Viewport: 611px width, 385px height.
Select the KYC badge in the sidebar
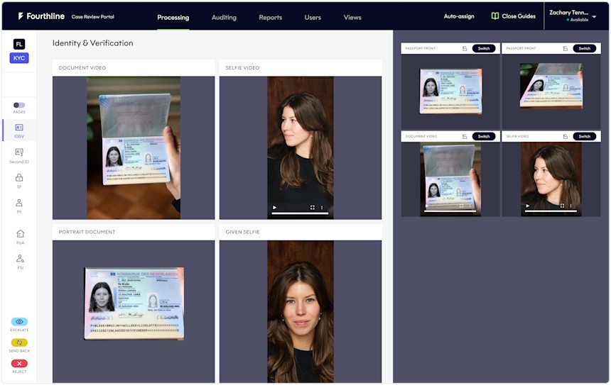coord(19,58)
